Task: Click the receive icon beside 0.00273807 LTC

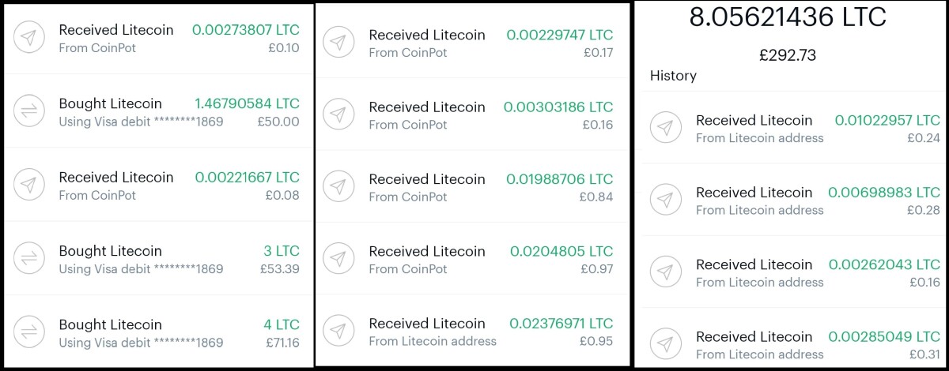Action: click(29, 38)
